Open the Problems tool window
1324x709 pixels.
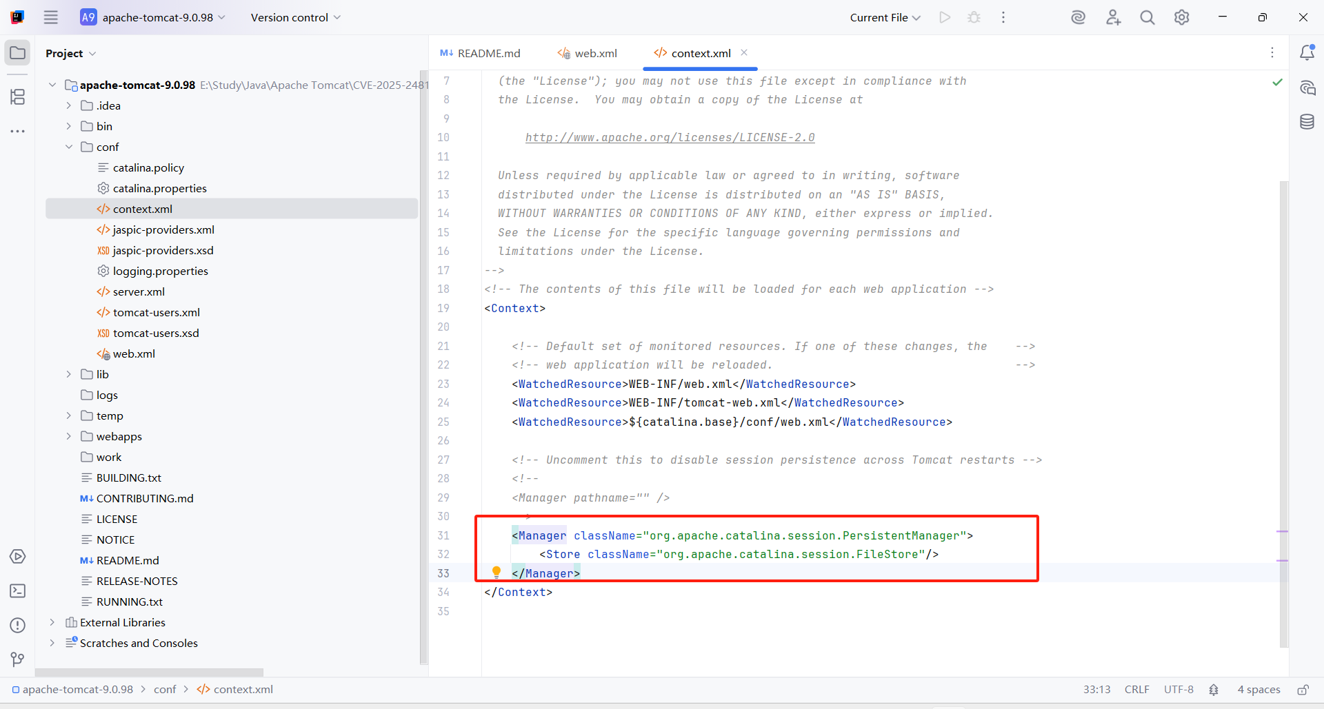pos(18,625)
